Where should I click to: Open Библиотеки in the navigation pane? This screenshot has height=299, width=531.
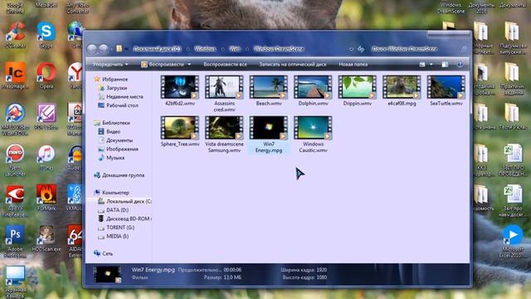point(112,123)
